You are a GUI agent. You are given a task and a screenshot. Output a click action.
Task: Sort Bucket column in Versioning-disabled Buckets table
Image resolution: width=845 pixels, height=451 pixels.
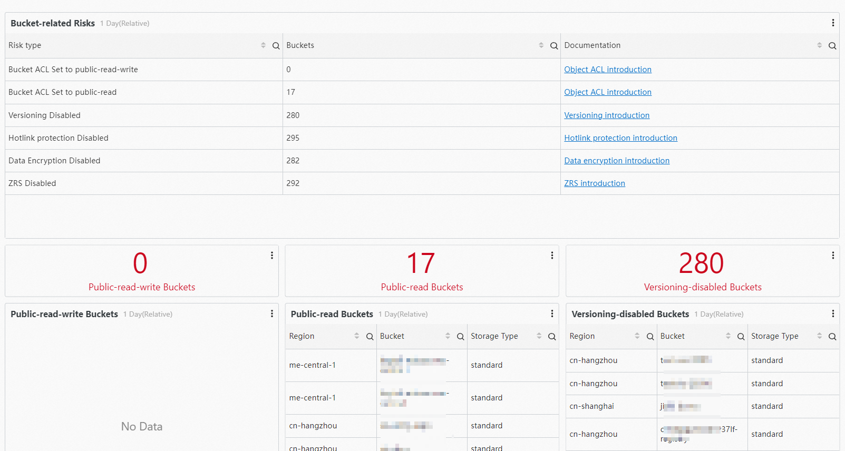pyautogui.click(x=728, y=336)
